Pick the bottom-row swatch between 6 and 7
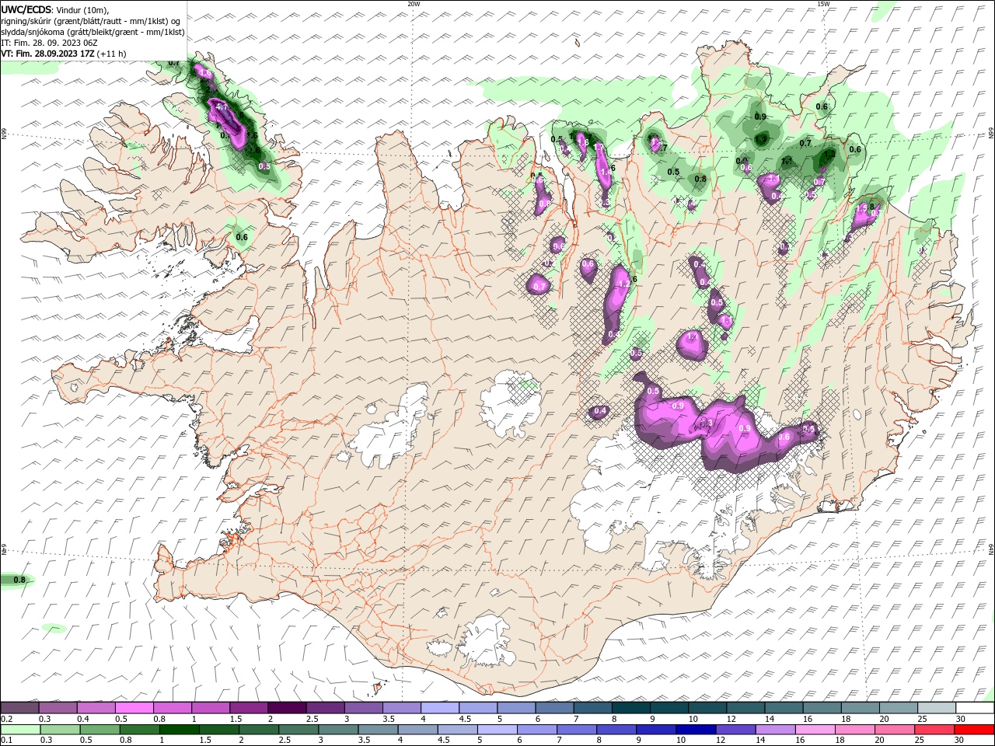The height and width of the screenshot is (746, 995). (x=536, y=730)
